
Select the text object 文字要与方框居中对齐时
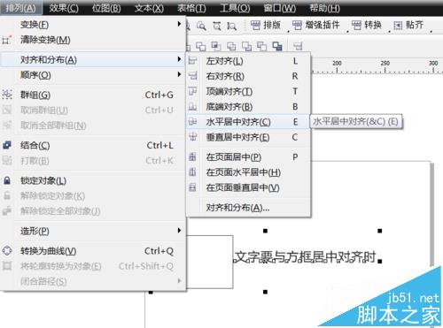pos(305,256)
